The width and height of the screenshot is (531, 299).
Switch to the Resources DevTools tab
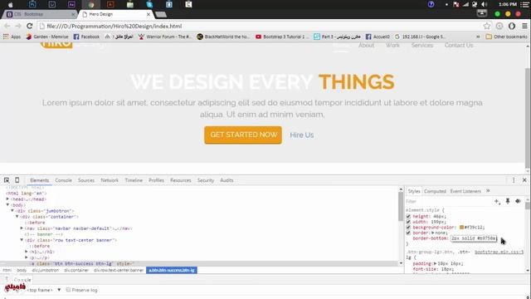point(181,180)
